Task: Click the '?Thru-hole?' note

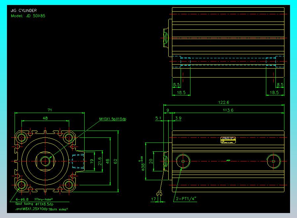Action: (x=44, y=199)
